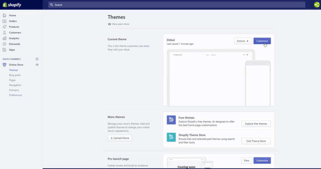This screenshot has width=321, height=169.
Task: Open Apps section
Action: click(12, 50)
